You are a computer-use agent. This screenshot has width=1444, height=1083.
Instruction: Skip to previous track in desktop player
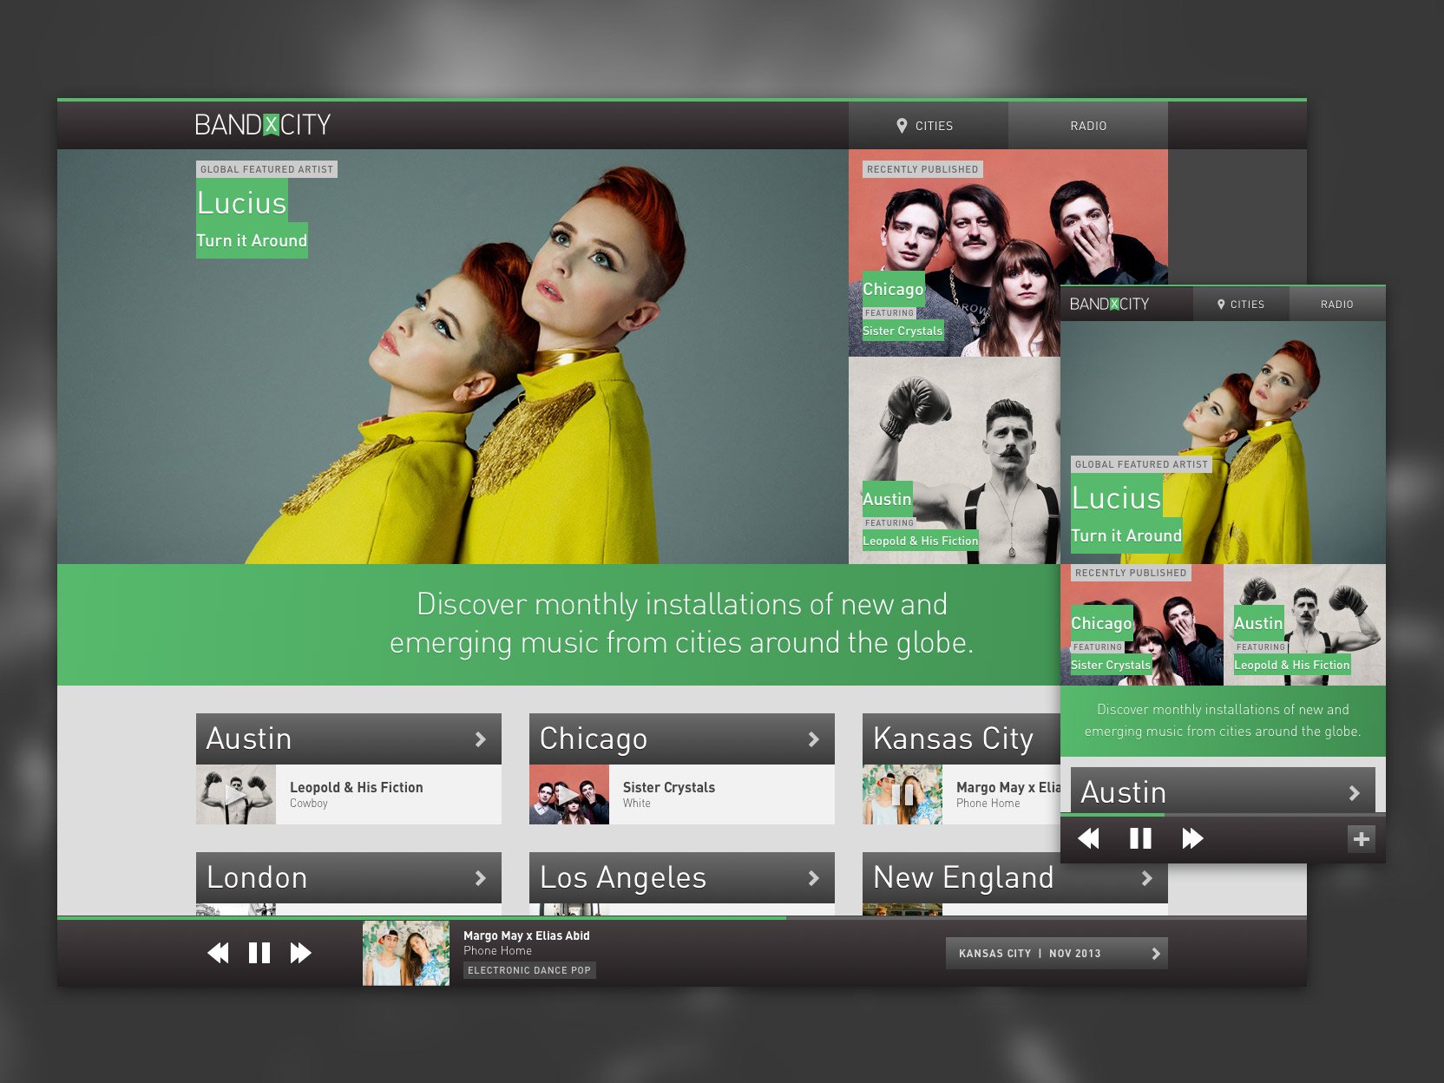(218, 953)
